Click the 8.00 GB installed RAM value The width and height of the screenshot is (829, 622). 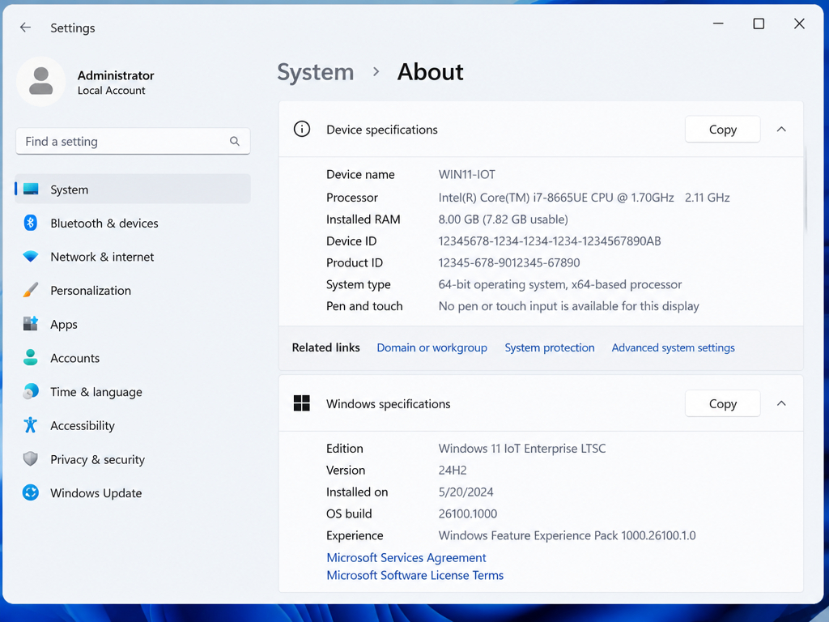coord(503,219)
